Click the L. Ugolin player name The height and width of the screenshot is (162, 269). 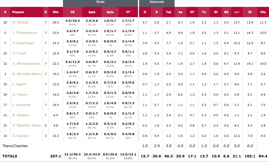19,84
